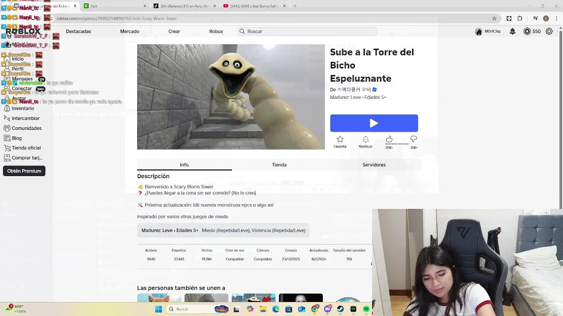This screenshot has width=563, height=316.
Task: Switch to the Kick browser tab
Action: pyautogui.click(x=114, y=6)
